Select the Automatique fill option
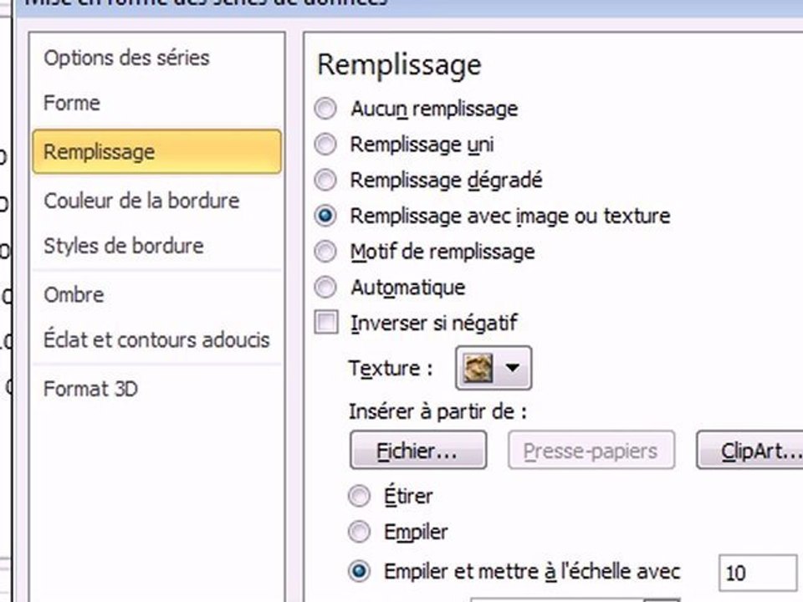Image resolution: width=803 pixels, height=602 pixels. 325,287
